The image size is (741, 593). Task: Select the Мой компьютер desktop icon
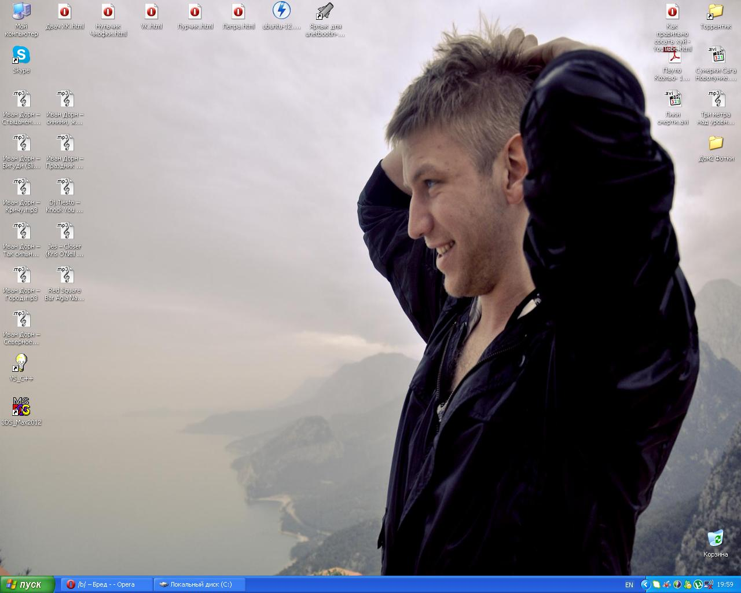(x=21, y=12)
